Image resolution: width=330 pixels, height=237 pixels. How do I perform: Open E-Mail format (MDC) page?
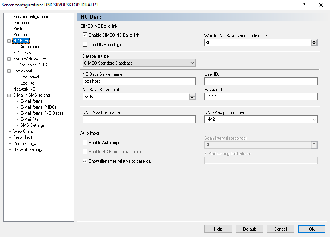tap(38, 107)
